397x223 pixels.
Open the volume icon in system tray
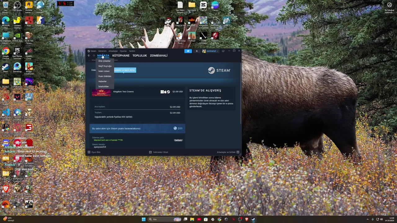(x=381, y=219)
